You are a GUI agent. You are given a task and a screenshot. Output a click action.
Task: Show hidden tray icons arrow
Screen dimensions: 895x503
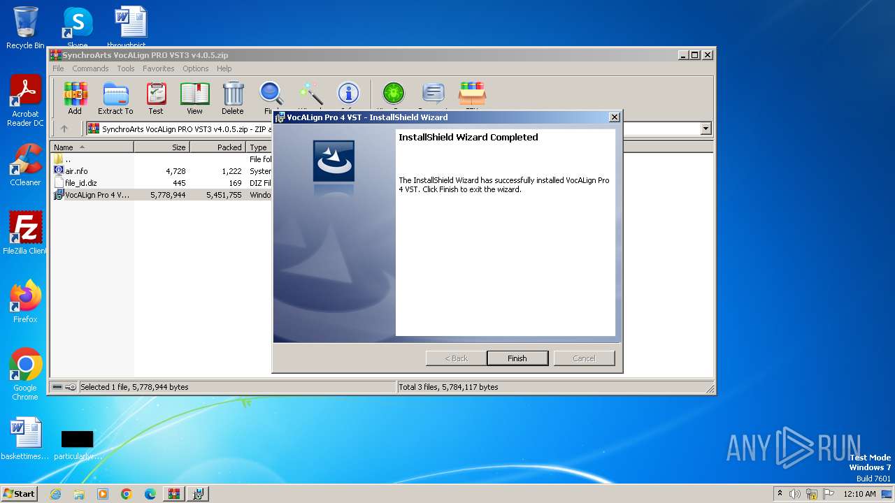pyautogui.click(x=780, y=494)
